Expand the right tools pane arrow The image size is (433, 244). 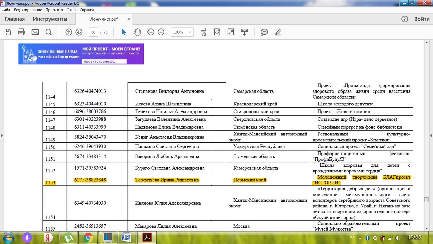[431, 136]
